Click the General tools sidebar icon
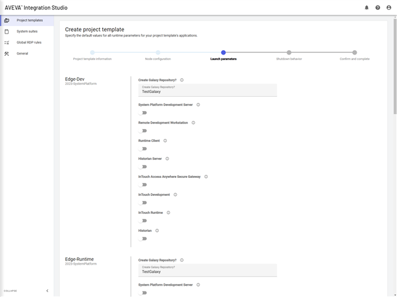The width and height of the screenshot is (397, 297). (7, 53)
